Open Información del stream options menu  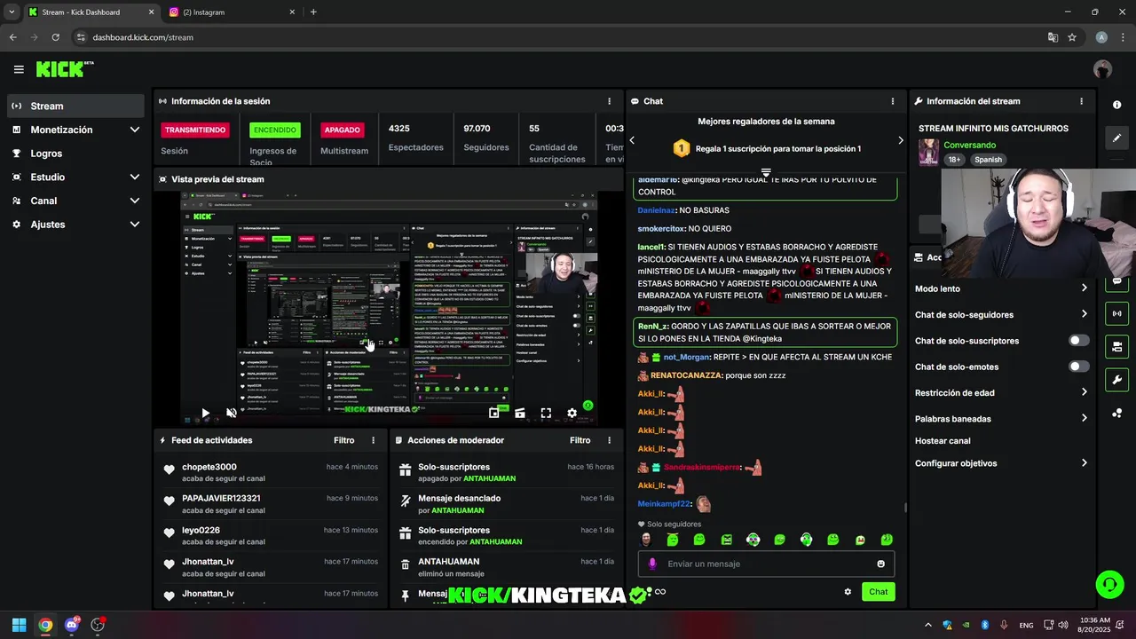[x=1081, y=101]
